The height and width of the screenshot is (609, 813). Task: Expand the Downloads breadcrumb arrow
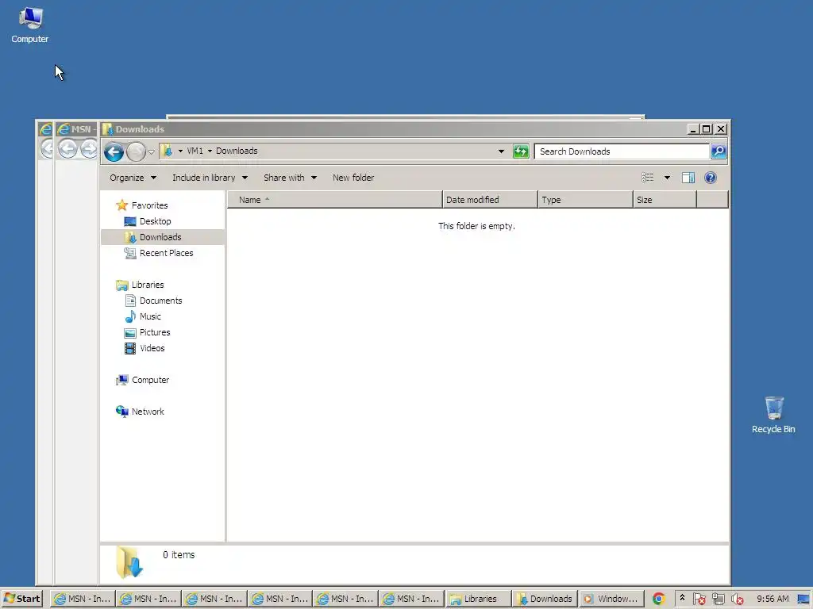[x=210, y=151]
